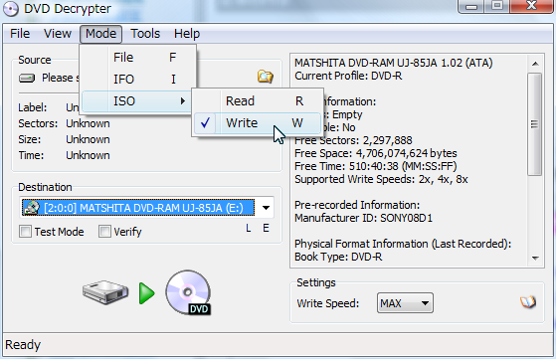Screen dimensions: 556x359
Task: Open the View menu
Action: point(58,34)
